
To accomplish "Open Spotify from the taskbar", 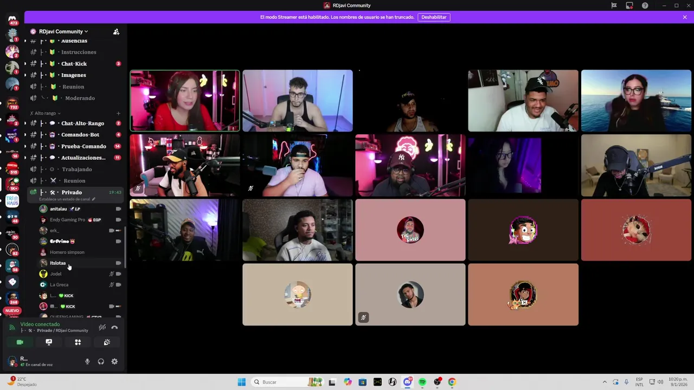I will [422, 382].
